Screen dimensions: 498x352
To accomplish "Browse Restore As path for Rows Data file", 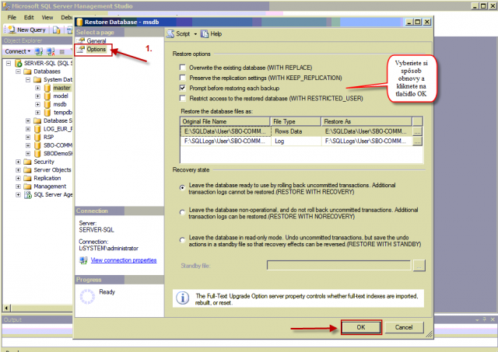I will [x=417, y=131].
